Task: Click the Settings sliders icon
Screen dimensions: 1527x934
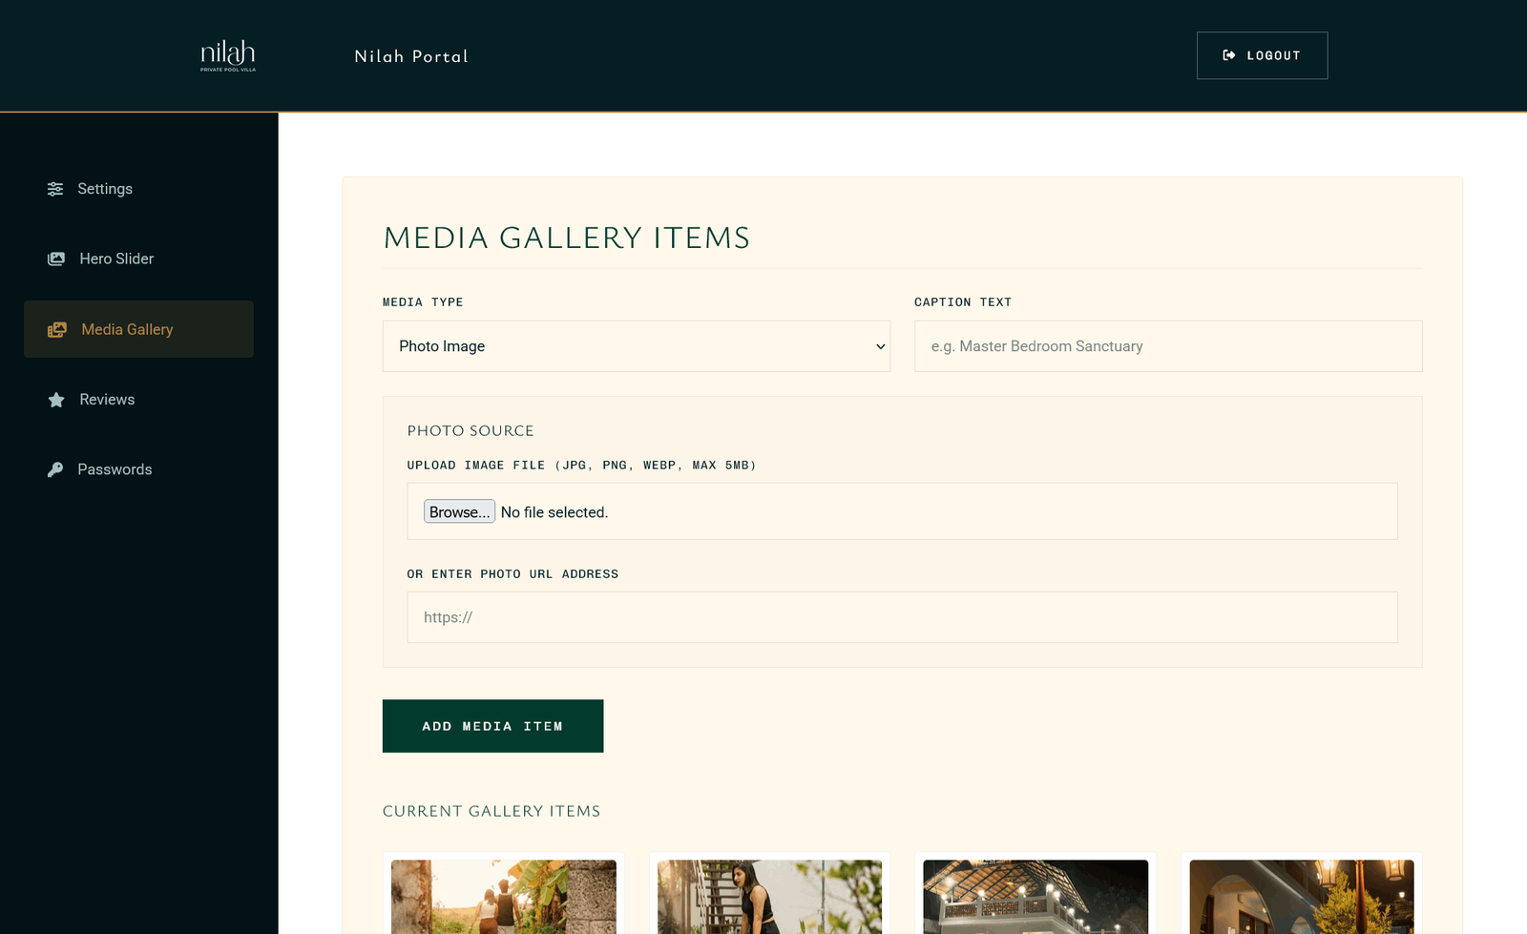Action: coord(55,189)
